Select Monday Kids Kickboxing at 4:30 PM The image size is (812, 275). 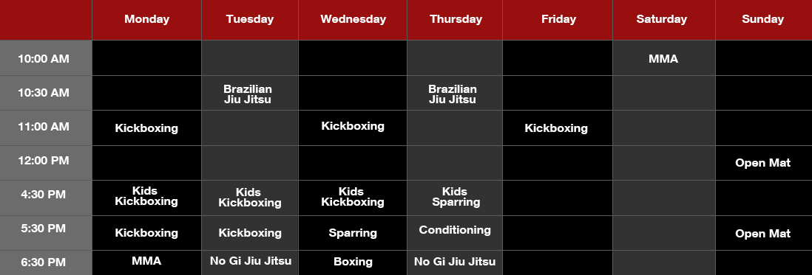pos(146,196)
